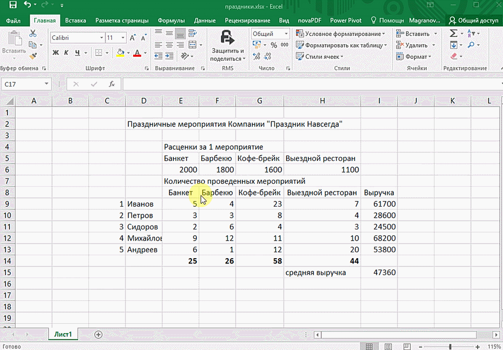Click the Save icon in quick access toolbar
Screen dimensions: 503x350
coord(13,6)
